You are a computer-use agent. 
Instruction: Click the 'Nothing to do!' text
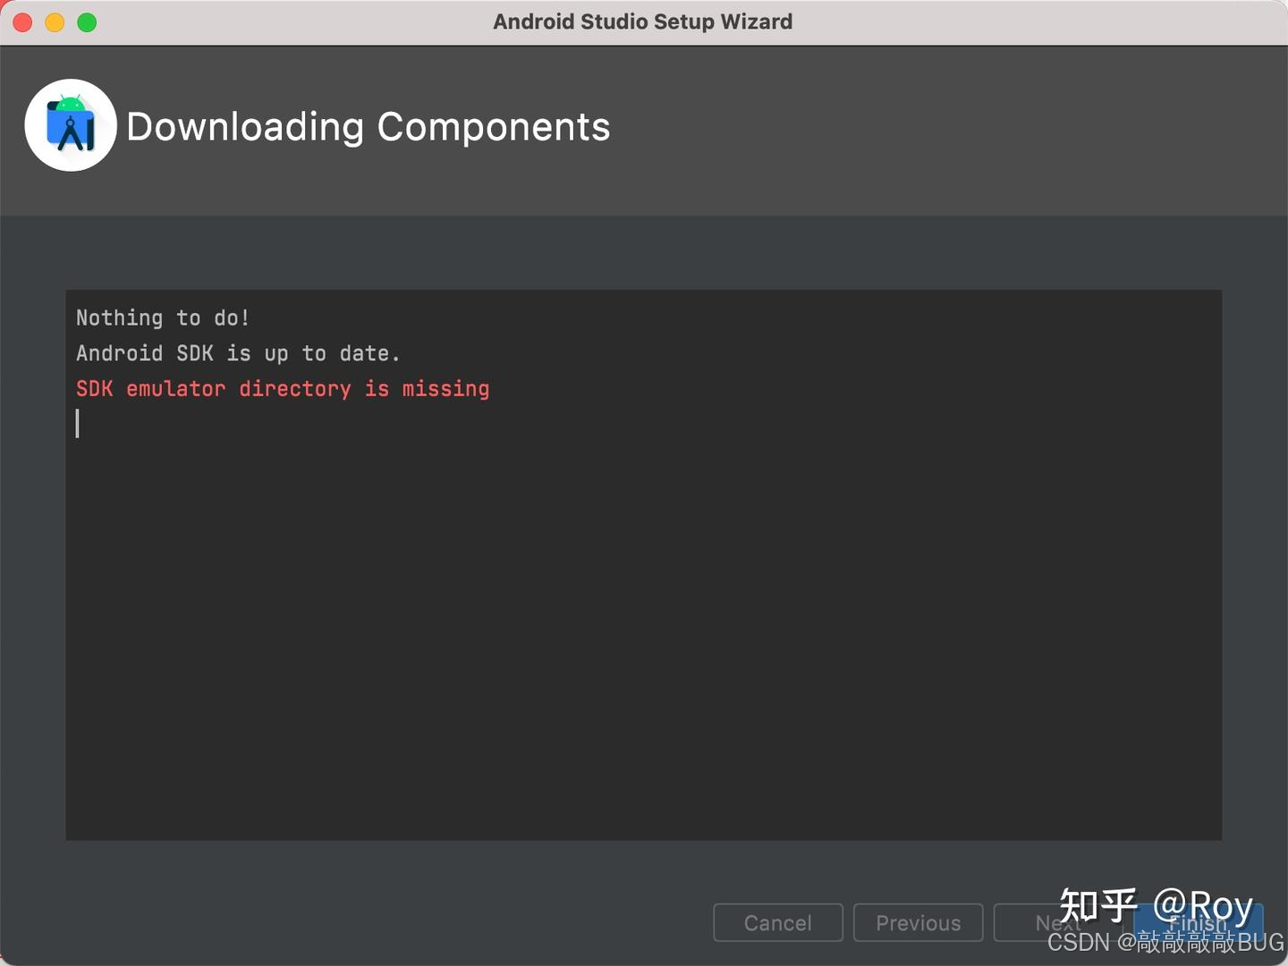162,317
